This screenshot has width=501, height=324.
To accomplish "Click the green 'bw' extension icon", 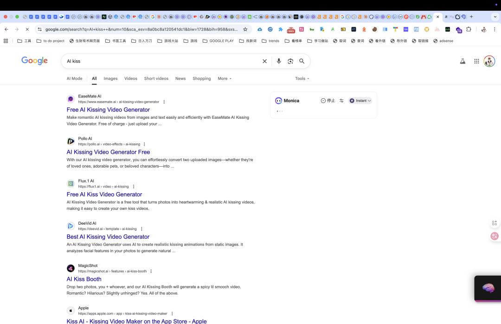I will click(x=312, y=29).
